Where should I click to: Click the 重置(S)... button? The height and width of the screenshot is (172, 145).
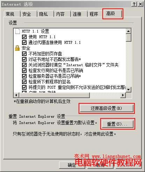click(117, 124)
